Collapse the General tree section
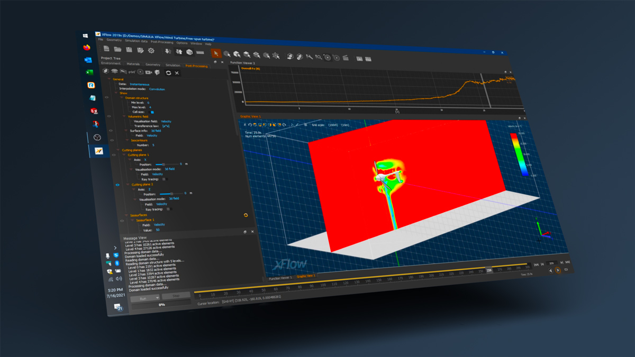635x357 pixels. [109, 79]
